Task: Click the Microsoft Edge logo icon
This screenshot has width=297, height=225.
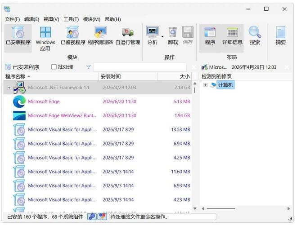Action: pyautogui.click(x=19, y=101)
